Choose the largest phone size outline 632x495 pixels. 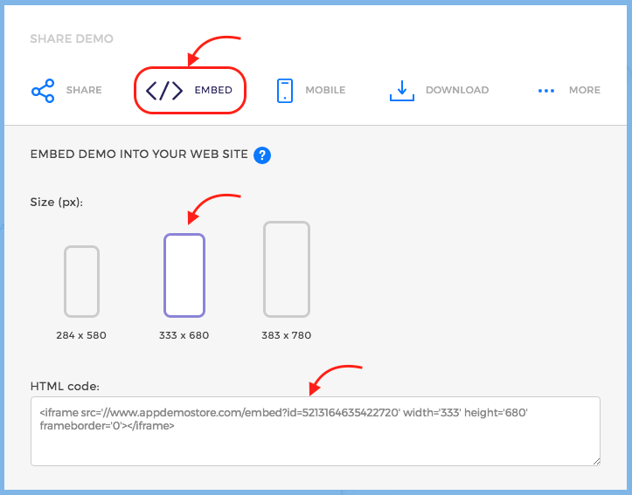[x=287, y=270]
